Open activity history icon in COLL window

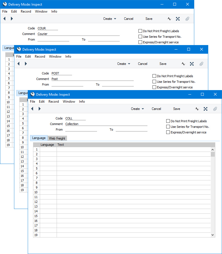197,109
